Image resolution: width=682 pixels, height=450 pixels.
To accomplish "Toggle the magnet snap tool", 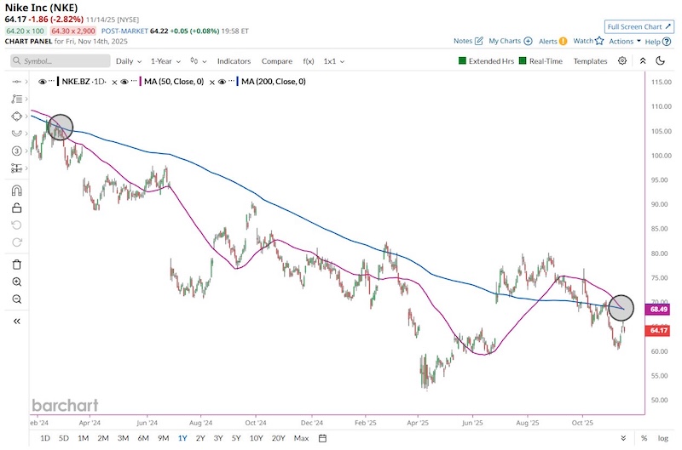I will click(x=16, y=191).
